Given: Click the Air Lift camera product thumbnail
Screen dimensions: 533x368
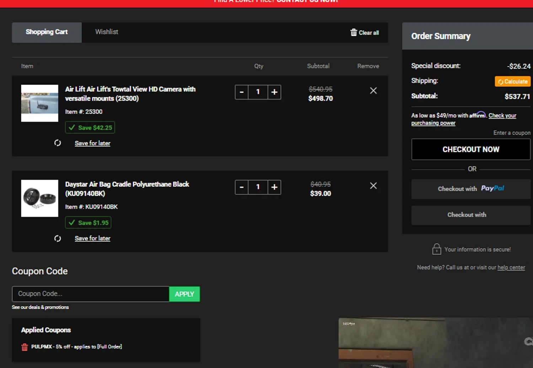Looking at the screenshot, I should click(x=39, y=103).
